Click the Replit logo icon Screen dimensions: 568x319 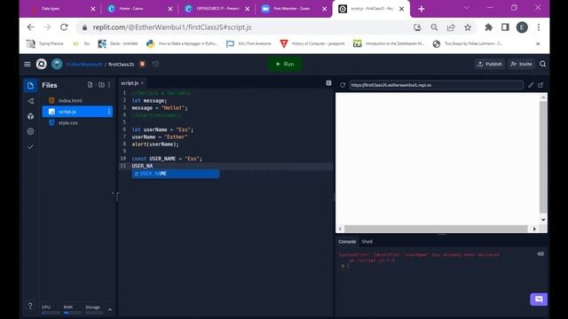(42, 64)
